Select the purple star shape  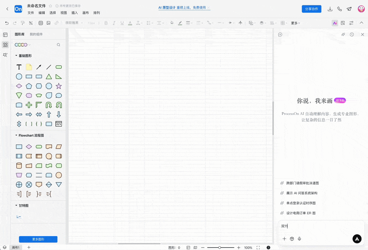[x=59, y=86]
